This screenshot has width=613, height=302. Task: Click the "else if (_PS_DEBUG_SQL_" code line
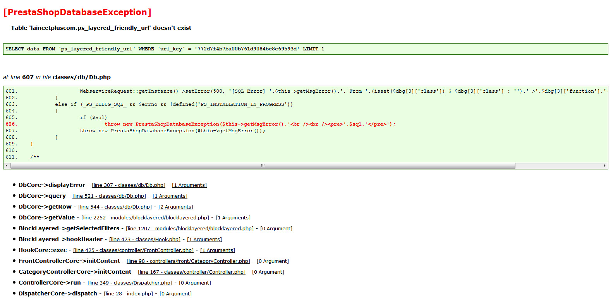[174, 104]
